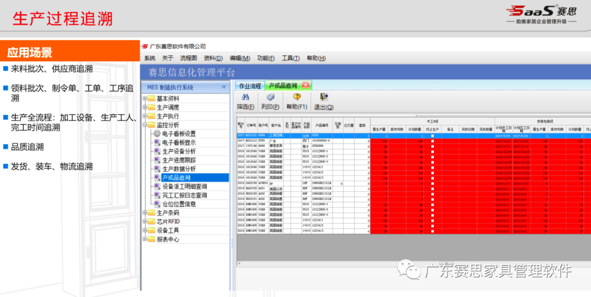Click the red S logo beside 广东赛思软件有限公司
This screenshot has height=297, width=591.
(144, 46)
